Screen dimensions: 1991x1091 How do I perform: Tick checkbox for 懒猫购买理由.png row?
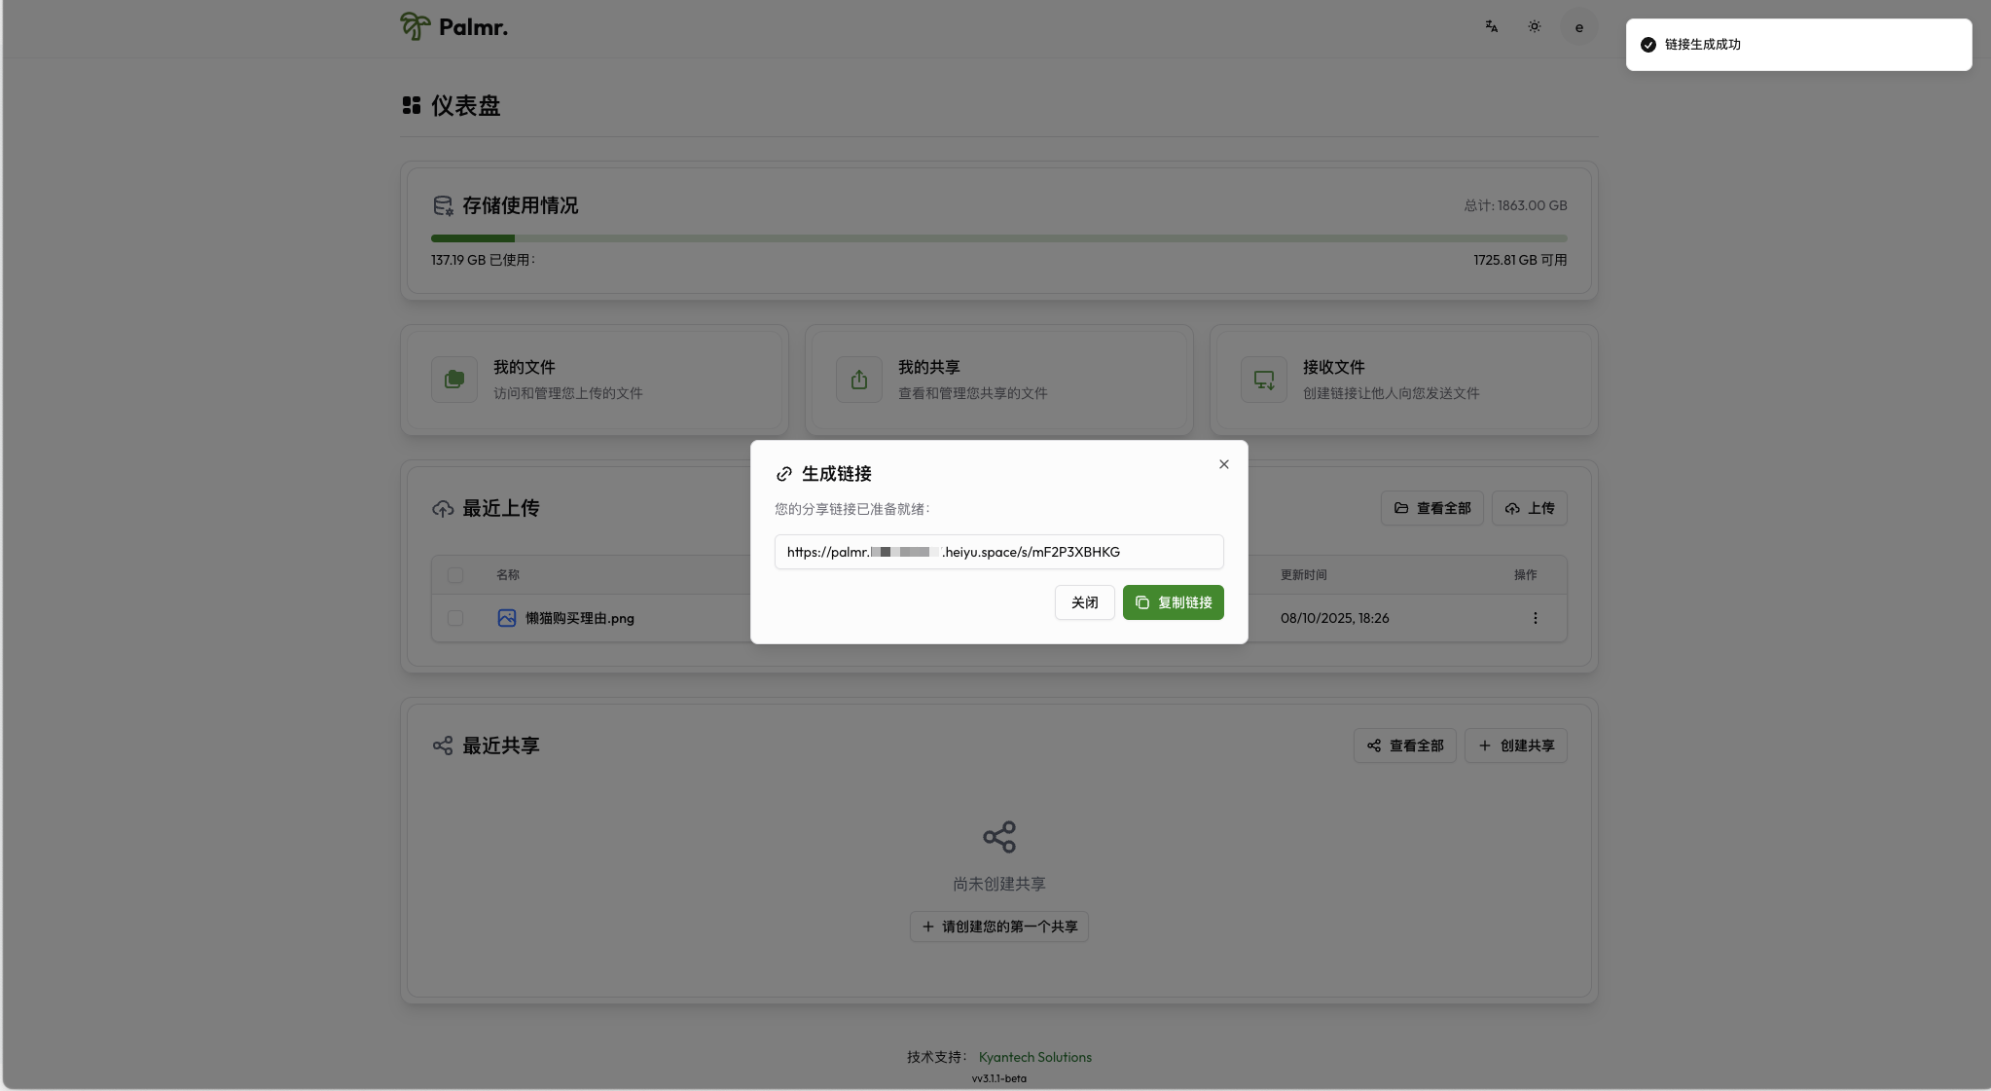click(455, 618)
